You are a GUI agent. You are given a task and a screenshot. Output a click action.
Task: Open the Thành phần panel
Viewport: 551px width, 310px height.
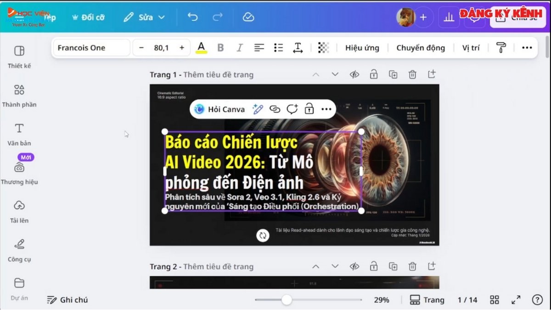(19, 96)
